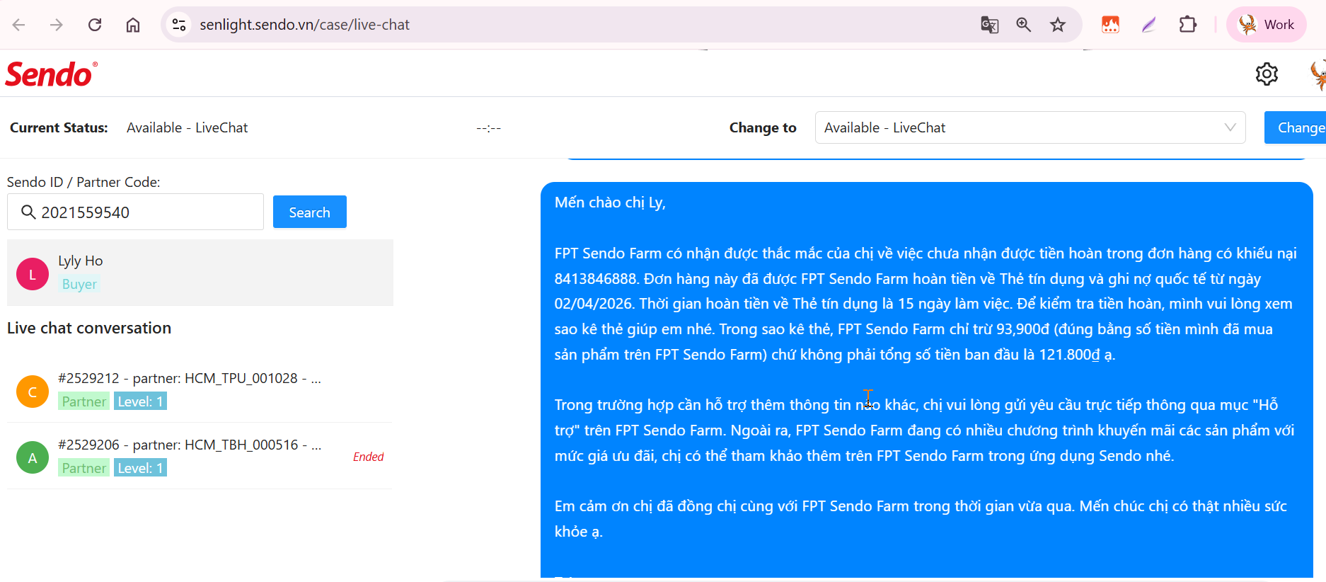
Task: Bookmark this page with the star icon
Action: 1058,25
